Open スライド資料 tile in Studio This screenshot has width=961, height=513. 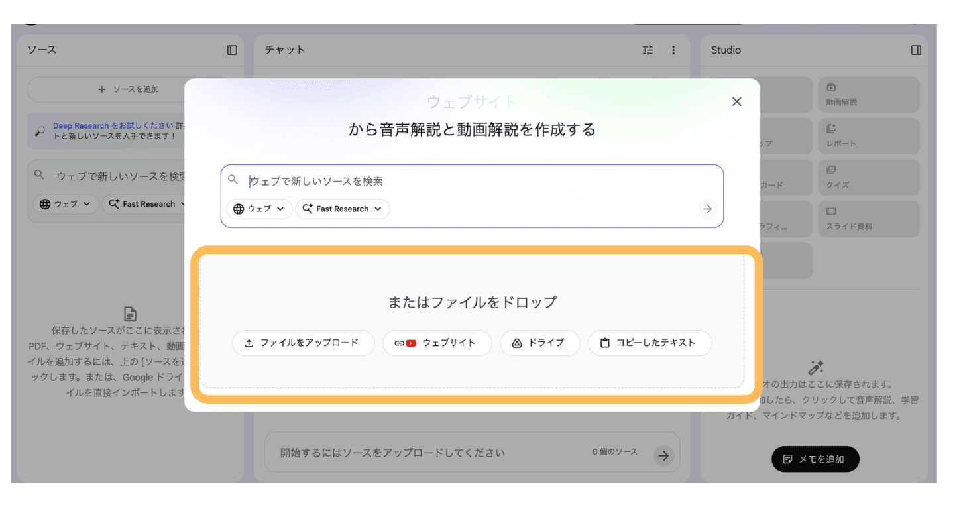(x=868, y=219)
